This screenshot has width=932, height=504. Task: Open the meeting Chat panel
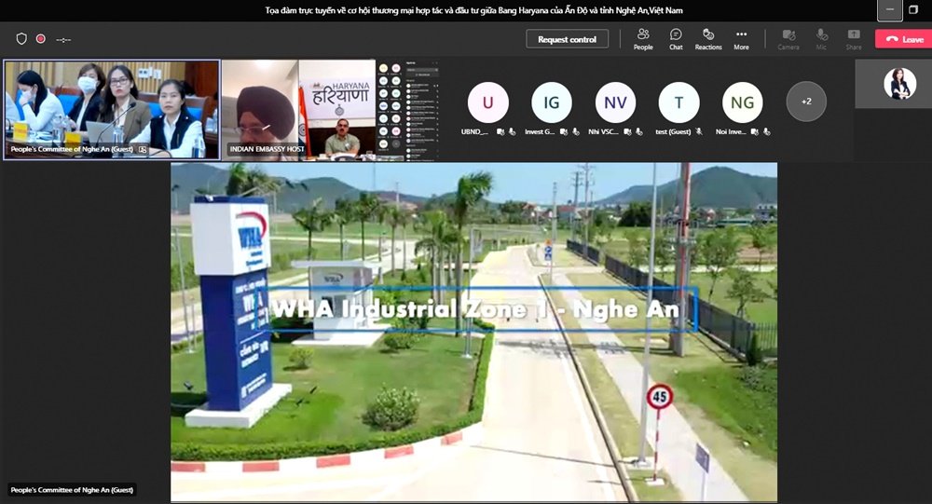(676, 38)
